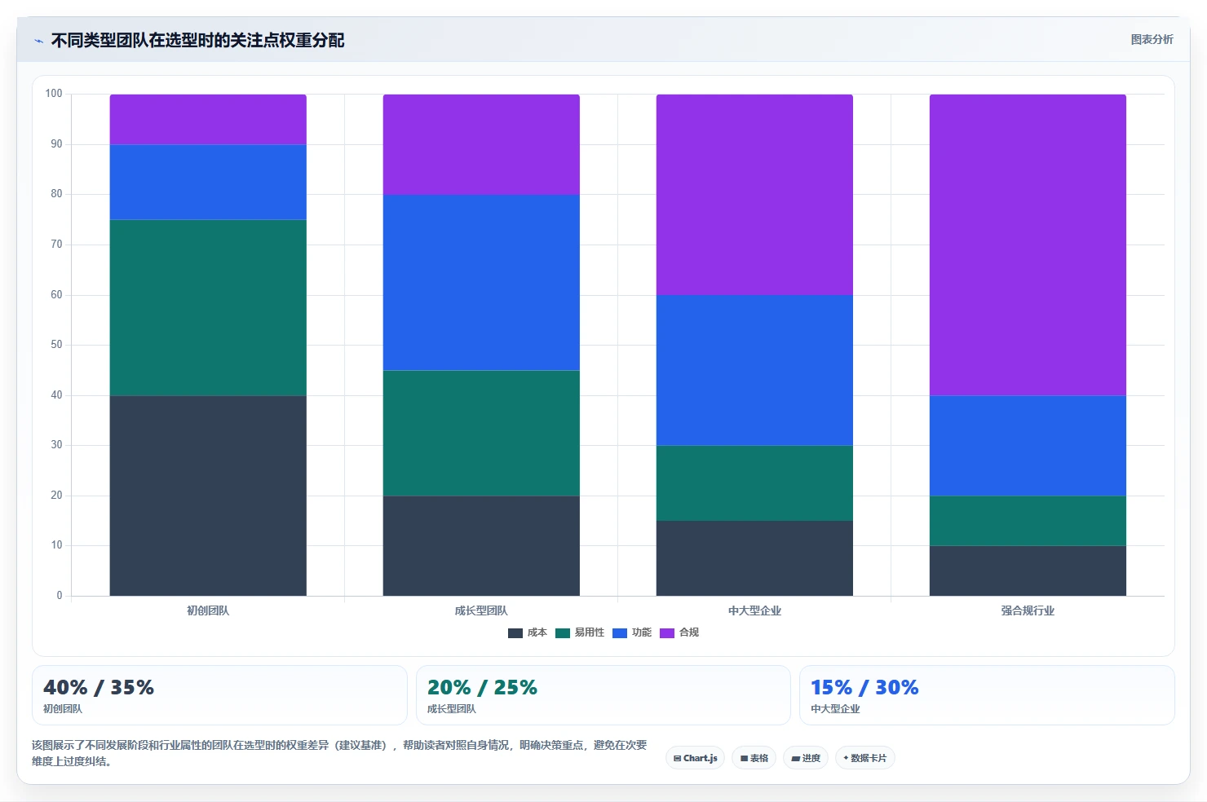Click the 易用性 segment of 强合规行业 bar
1207x802 pixels.
click(x=1028, y=521)
